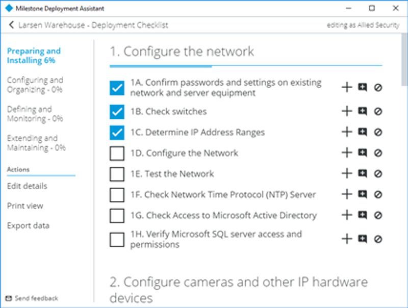Skip 1E. Test the Network with the prohibition icon

(378, 173)
